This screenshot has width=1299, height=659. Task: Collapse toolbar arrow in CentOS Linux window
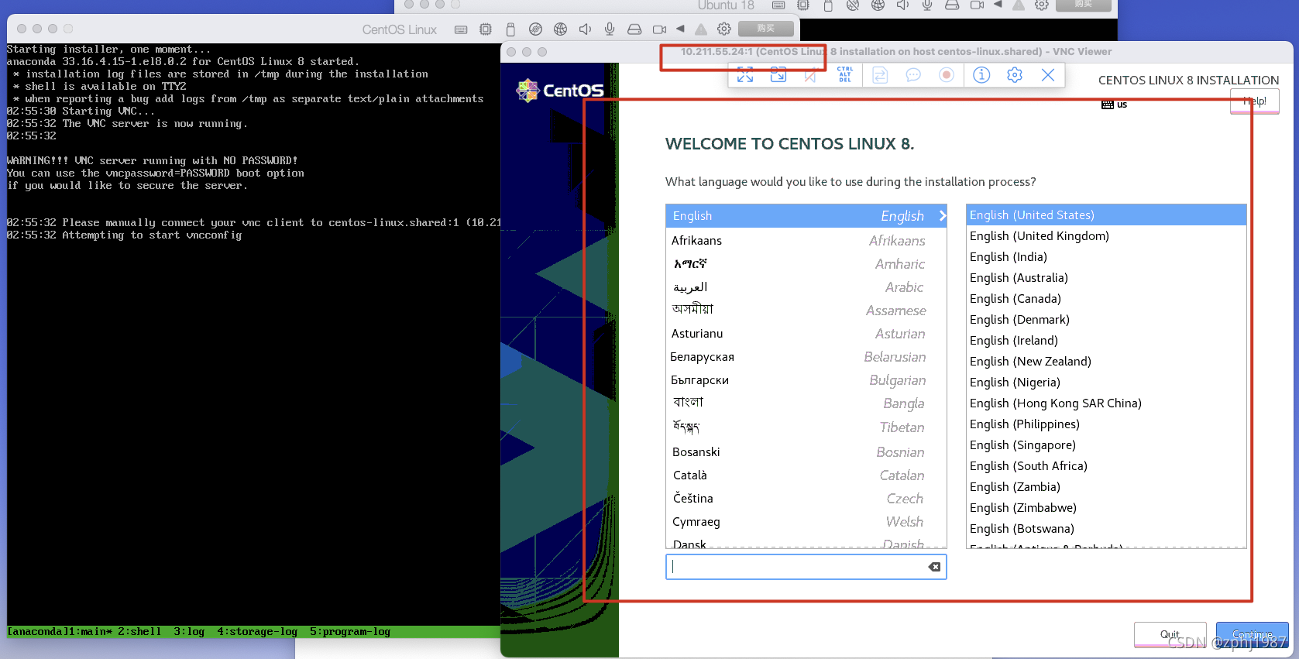(680, 29)
